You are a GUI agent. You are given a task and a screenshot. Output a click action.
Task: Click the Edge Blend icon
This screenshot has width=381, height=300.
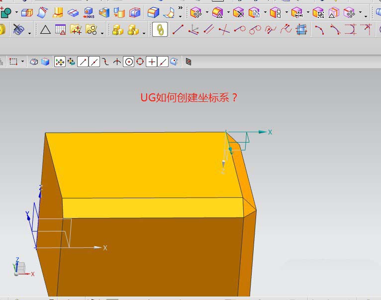(153, 12)
